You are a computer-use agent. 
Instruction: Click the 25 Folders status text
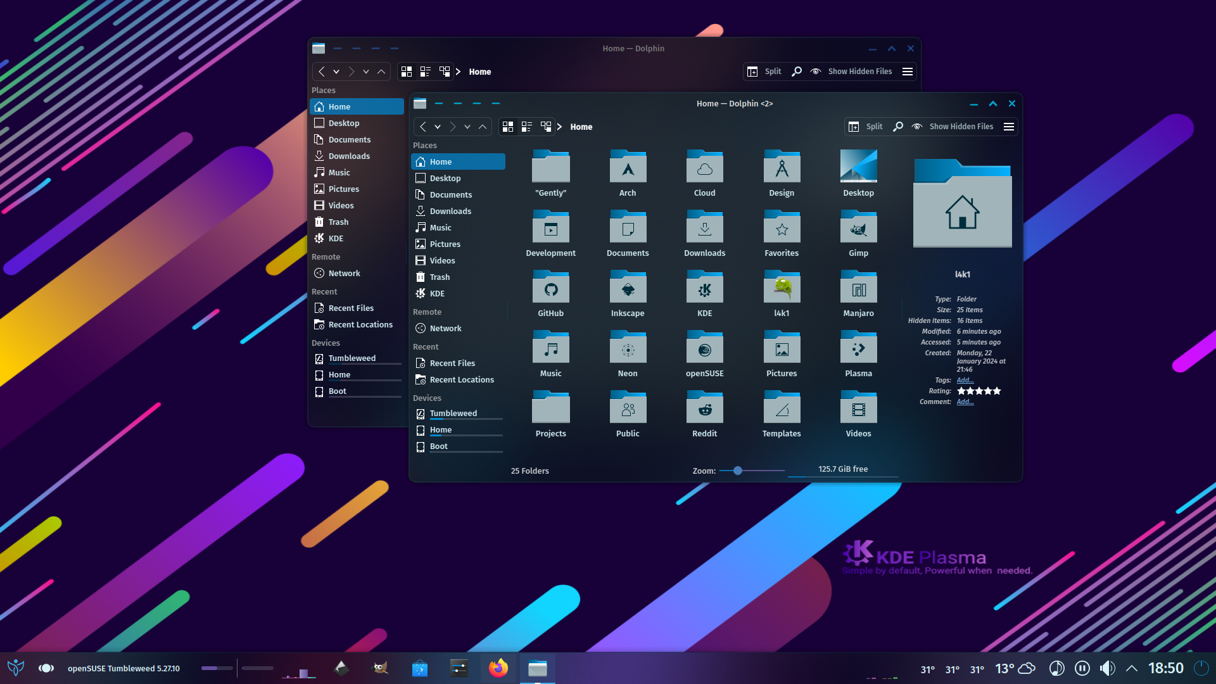529,471
